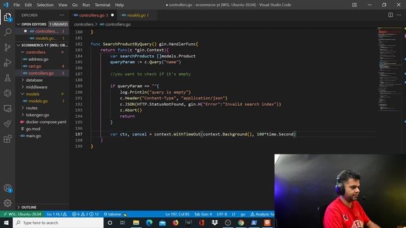
Task: Click the Go 1.16.7 version status item
Action: (x=56, y=214)
